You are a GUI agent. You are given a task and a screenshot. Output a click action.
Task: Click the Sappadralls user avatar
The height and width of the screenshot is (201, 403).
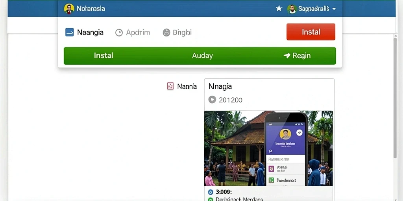[292, 9]
